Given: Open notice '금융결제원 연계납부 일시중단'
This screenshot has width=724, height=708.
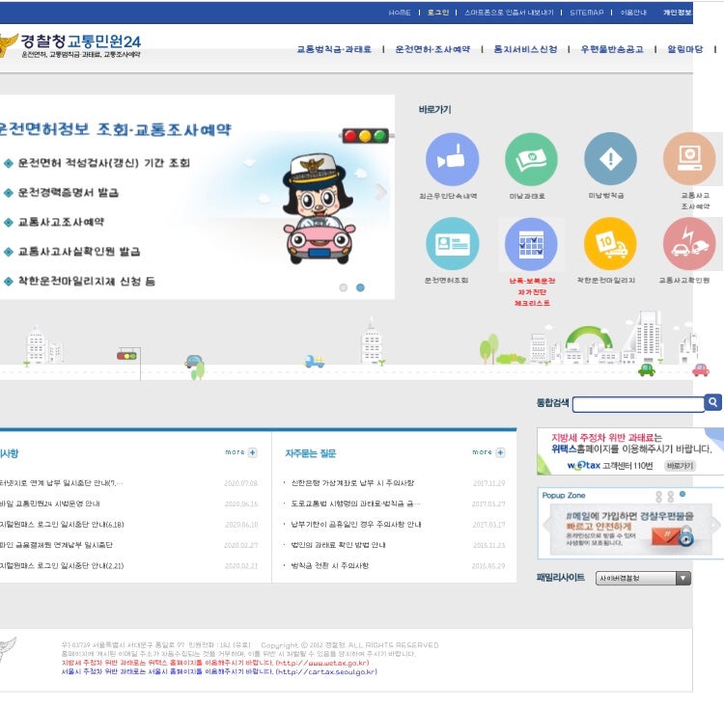Looking at the screenshot, I should pos(56,545).
